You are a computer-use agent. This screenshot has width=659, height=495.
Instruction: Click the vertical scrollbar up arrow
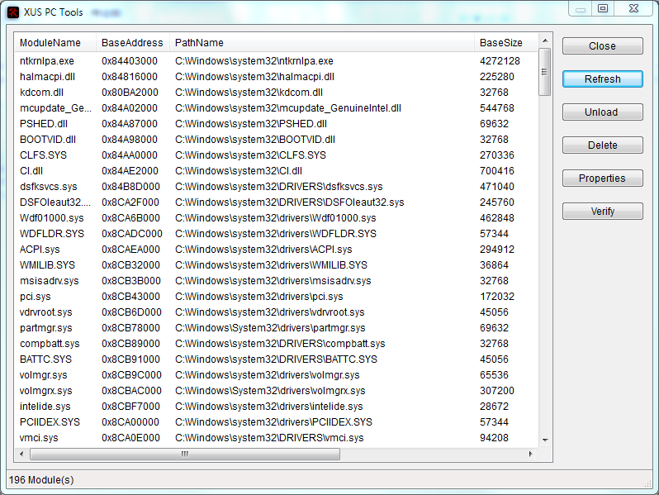[x=545, y=40]
